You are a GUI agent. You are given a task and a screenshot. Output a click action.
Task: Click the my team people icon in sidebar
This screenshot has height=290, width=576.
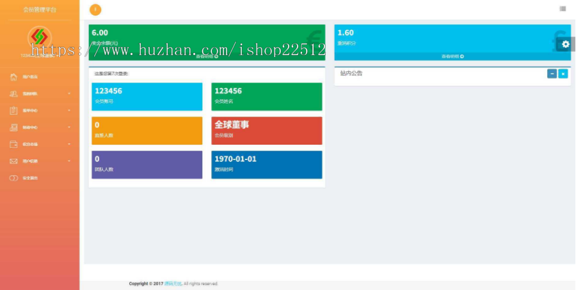tap(13, 93)
